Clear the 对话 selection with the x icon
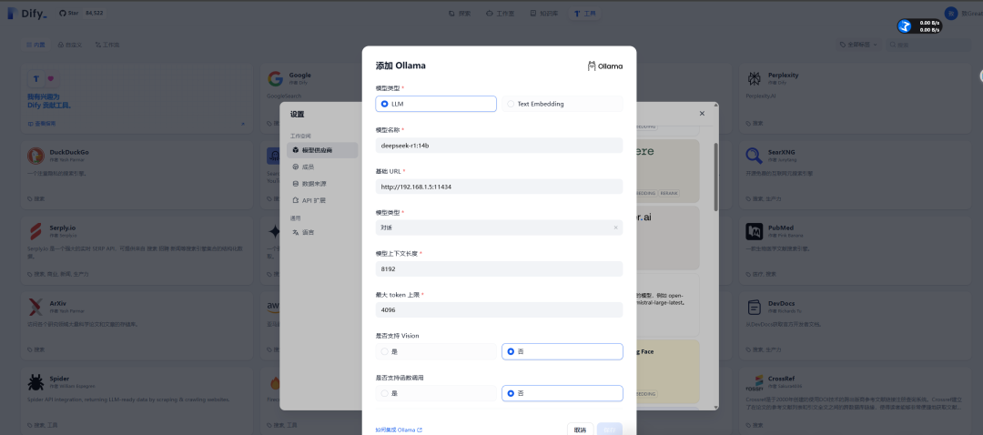Viewport: 983px width, 435px height. [615, 228]
